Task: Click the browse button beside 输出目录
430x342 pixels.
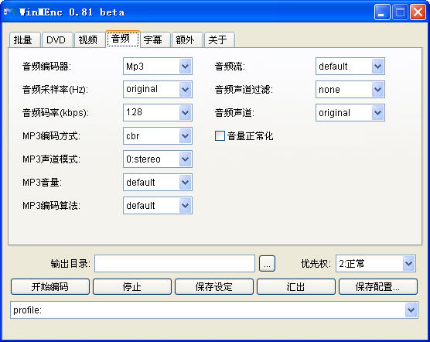Action: (267, 264)
